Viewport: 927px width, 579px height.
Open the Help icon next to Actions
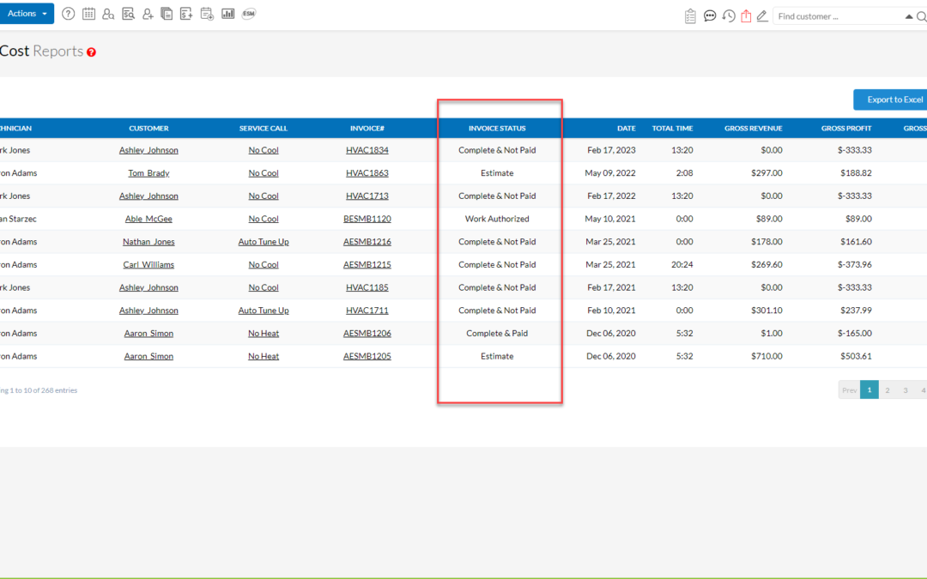68,13
